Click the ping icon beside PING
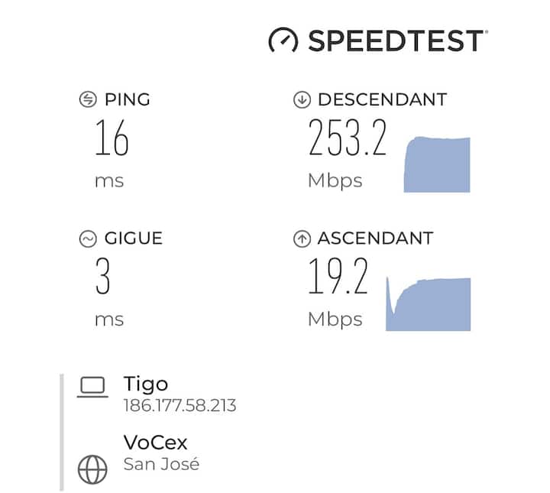This screenshot has height=493, width=550. pos(88,99)
